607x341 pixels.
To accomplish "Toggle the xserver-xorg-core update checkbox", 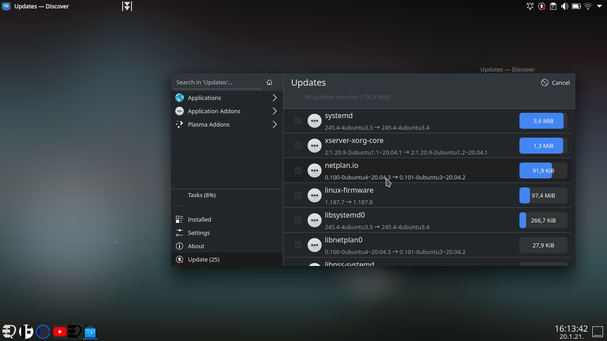I will point(298,146).
